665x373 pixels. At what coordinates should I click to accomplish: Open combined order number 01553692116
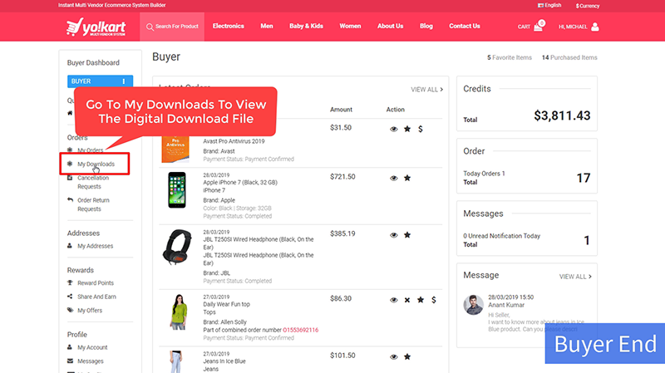pos(300,330)
